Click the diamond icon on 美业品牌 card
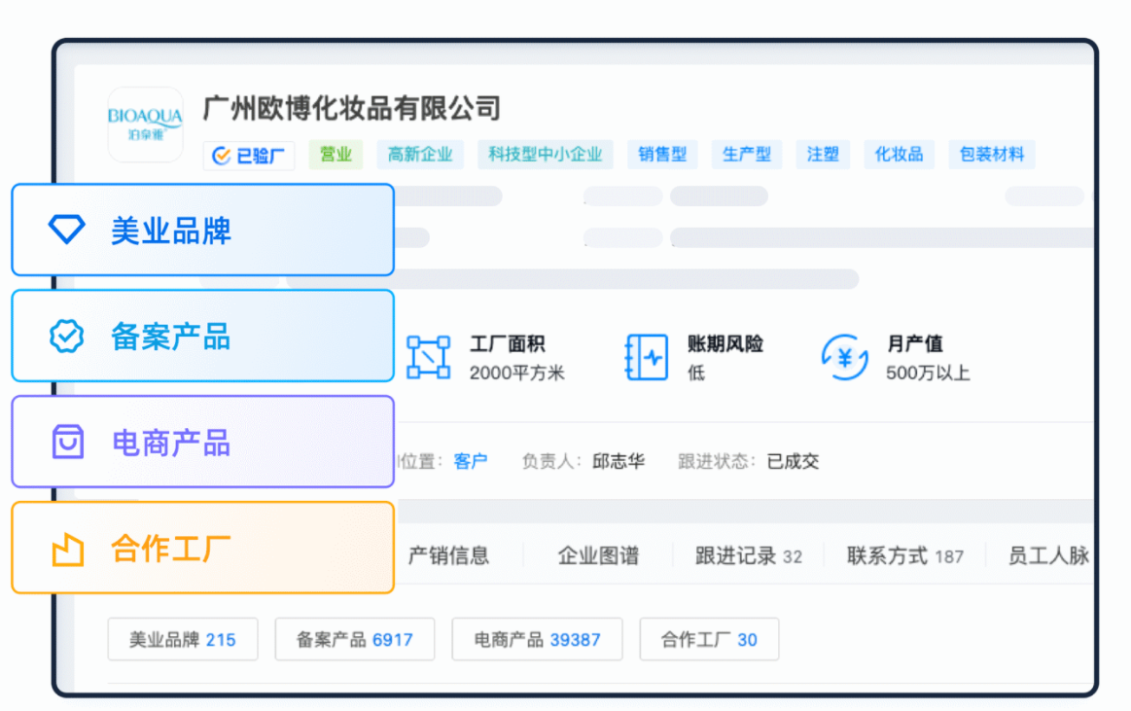 click(x=67, y=230)
